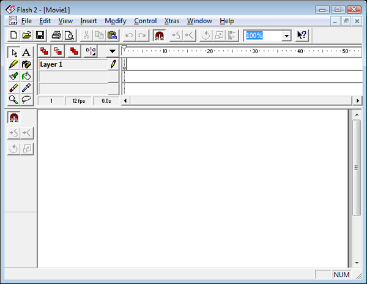
Task: Open the Window menu
Action: pyautogui.click(x=199, y=21)
